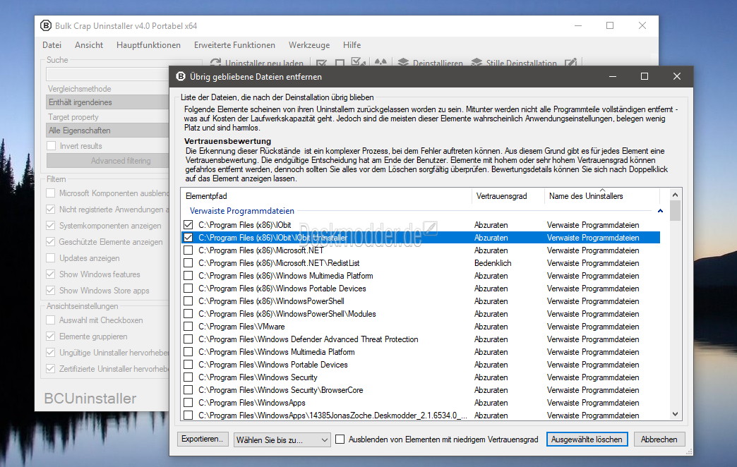
Task: Check the Microsoft.NET\RedistList row checkbox
Action: [188, 262]
